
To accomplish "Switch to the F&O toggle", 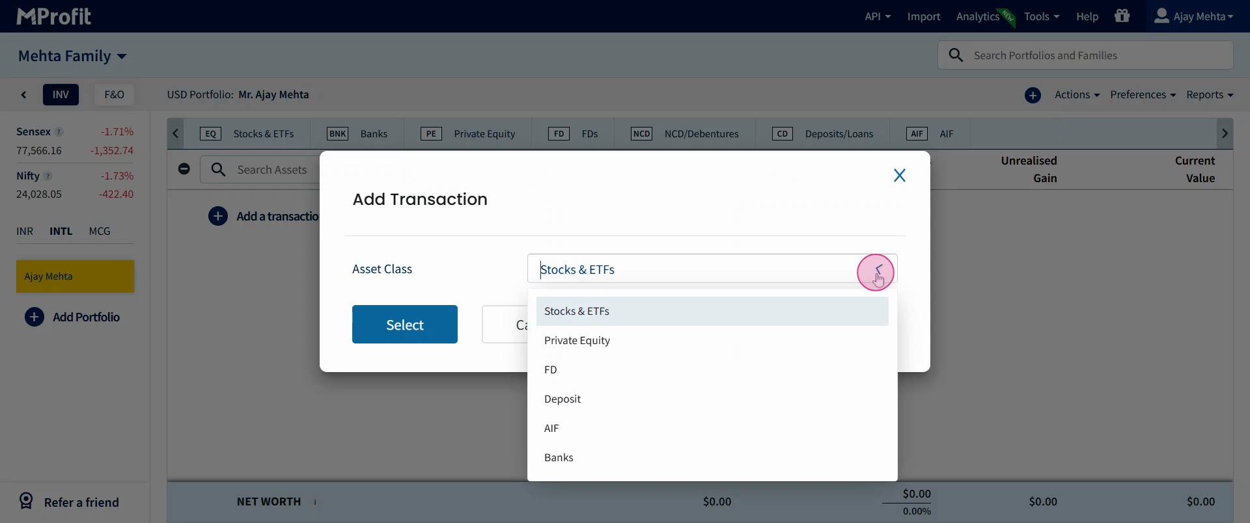I will click(114, 94).
